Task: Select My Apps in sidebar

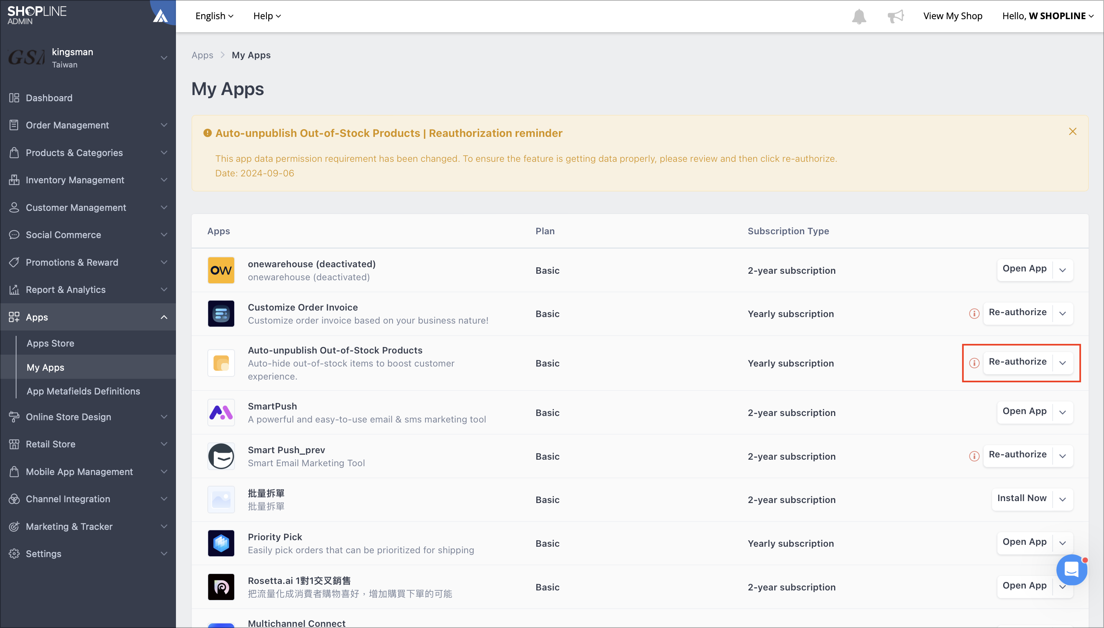Action: (x=45, y=367)
